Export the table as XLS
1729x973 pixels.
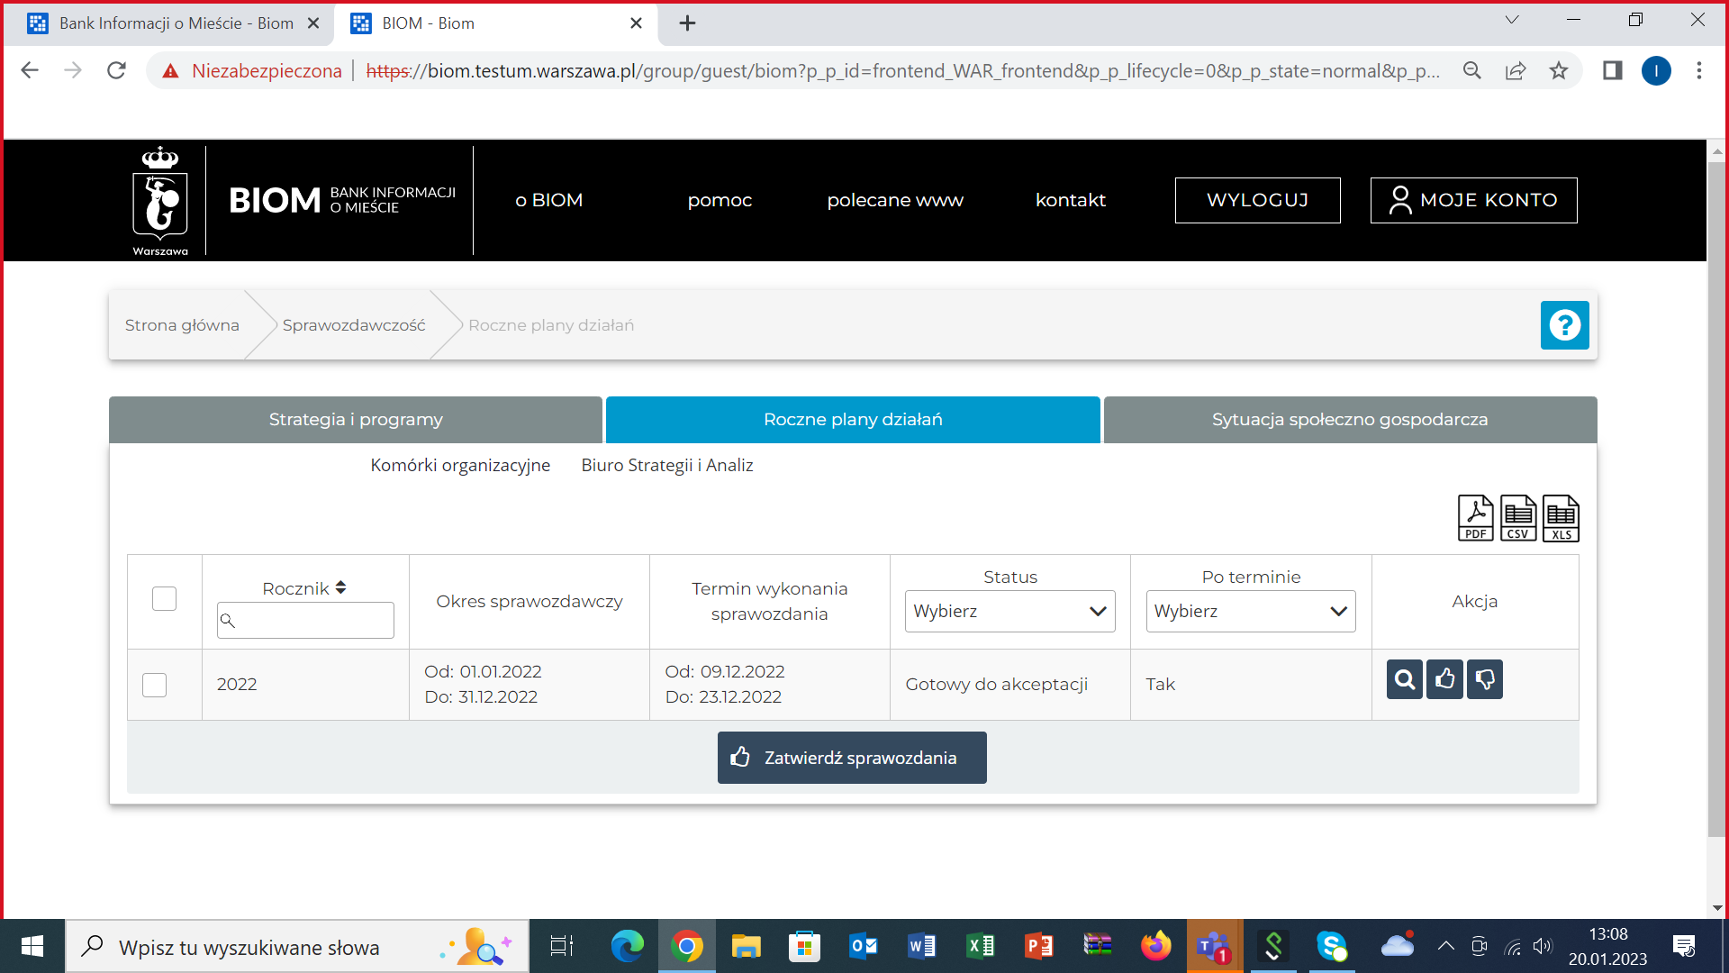(x=1561, y=518)
